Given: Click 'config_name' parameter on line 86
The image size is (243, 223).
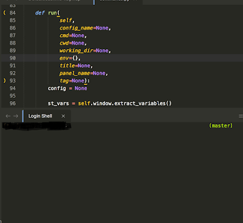Looking at the screenshot, I should click(77, 28).
